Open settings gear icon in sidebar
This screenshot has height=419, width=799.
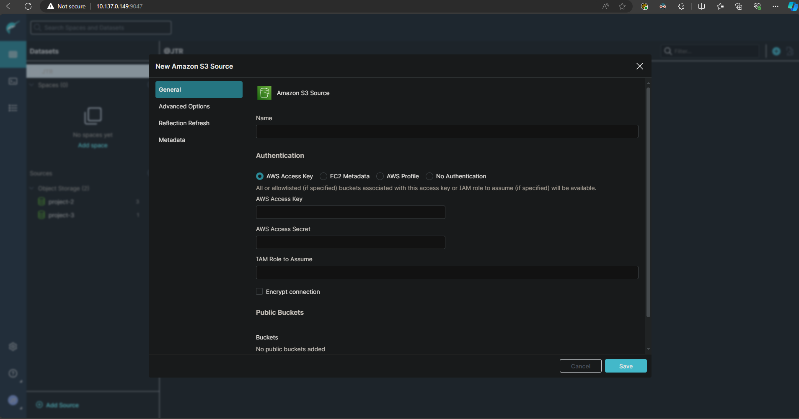pyautogui.click(x=13, y=347)
